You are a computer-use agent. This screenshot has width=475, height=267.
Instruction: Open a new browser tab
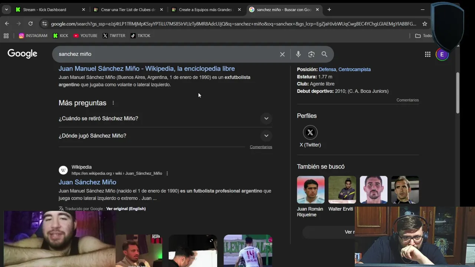pyautogui.click(x=329, y=10)
